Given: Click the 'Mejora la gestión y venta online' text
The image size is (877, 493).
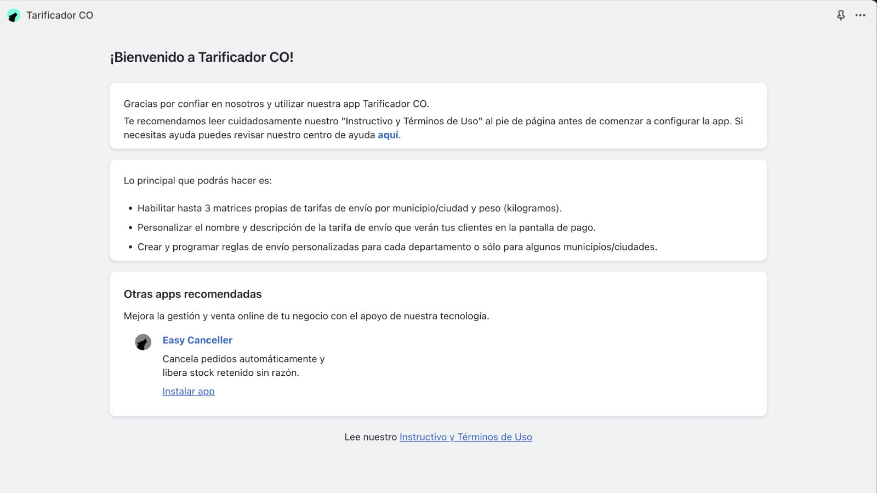Looking at the screenshot, I should click(x=306, y=316).
